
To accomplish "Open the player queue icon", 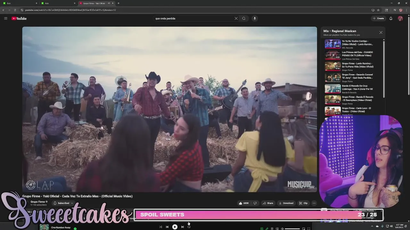I will point(272,229).
